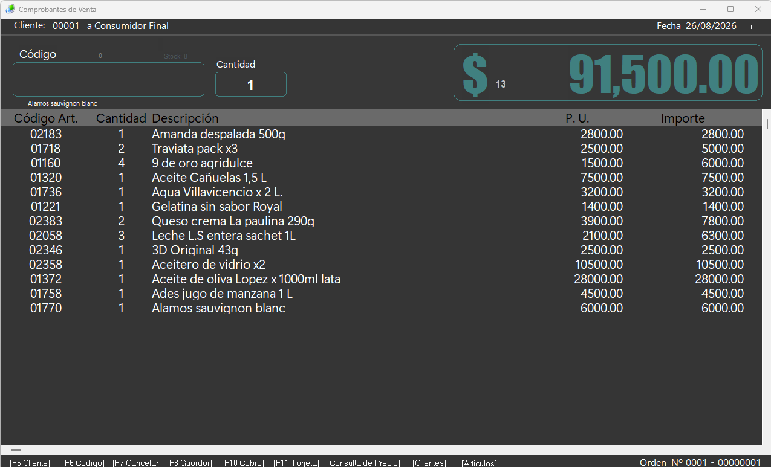The height and width of the screenshot is (467, 771).
Task: Click the total amount 91,500.00 display
Action: pyautogui.click(x=663, y=74)
